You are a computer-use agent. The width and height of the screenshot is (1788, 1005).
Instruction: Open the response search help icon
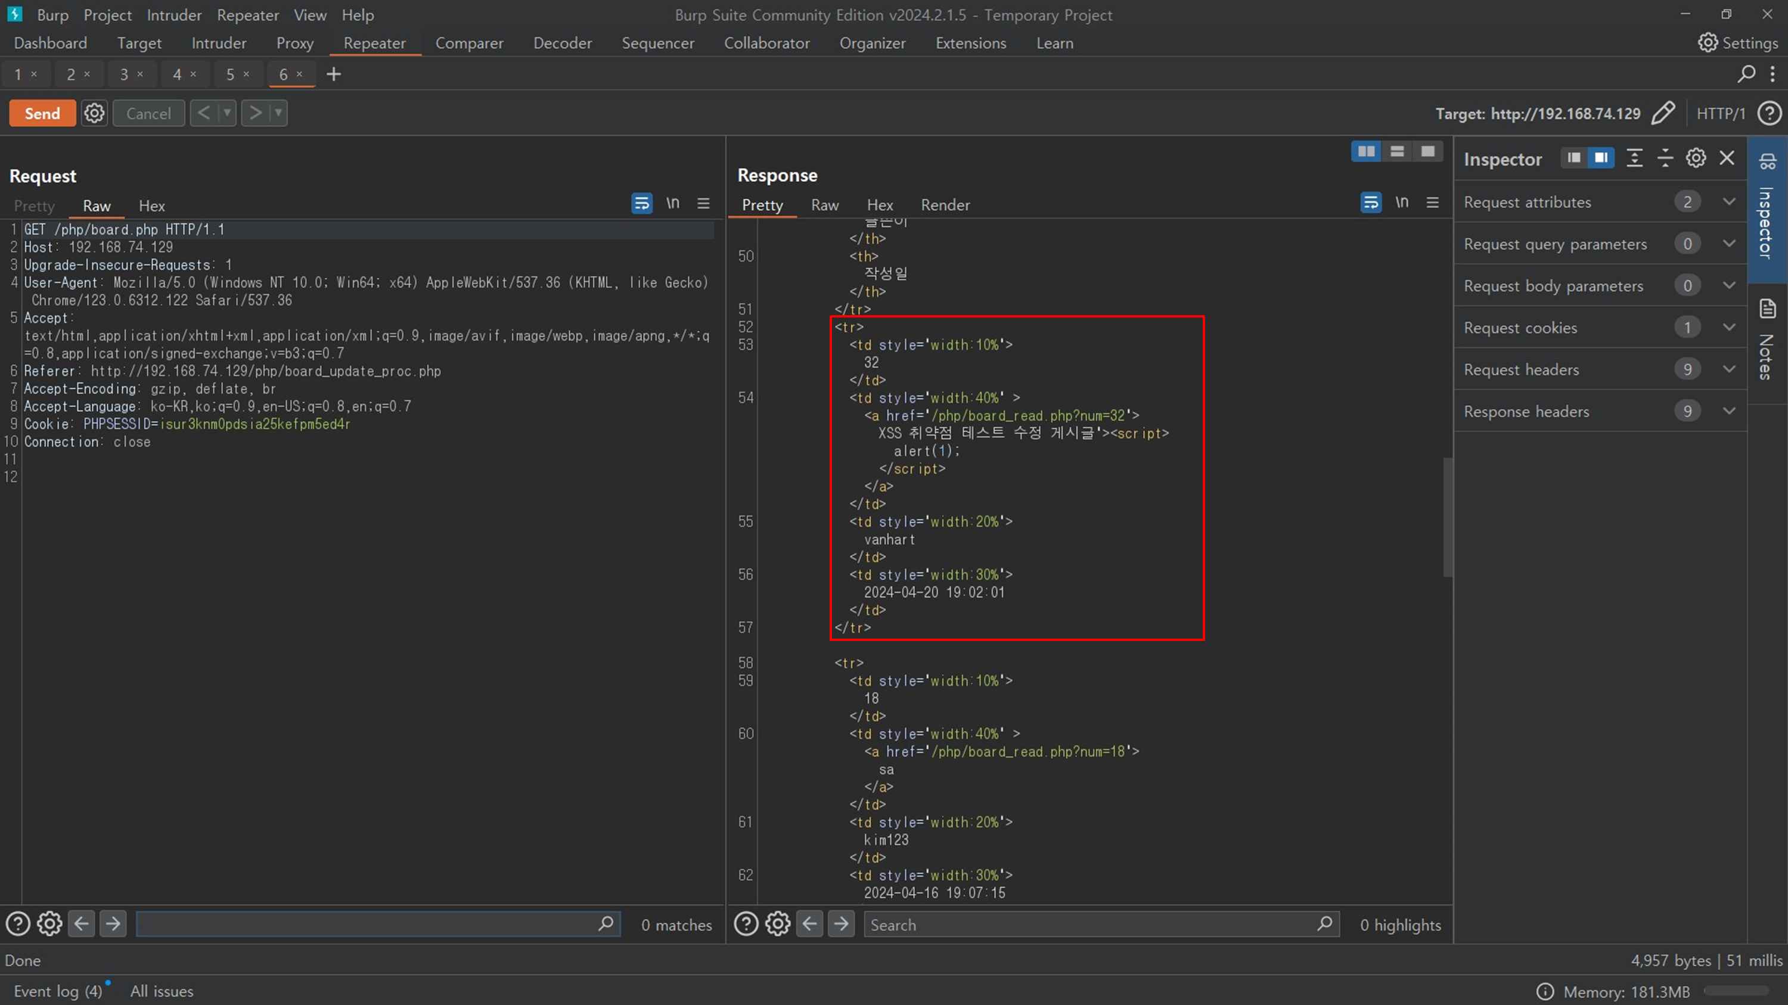[746, 924]
